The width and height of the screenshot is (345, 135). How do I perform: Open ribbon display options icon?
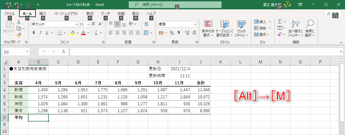tap(300, 4)
